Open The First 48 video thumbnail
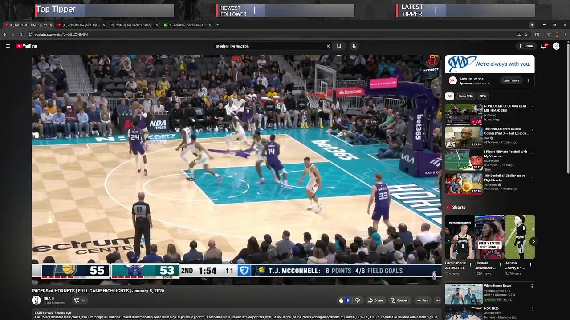 464,137
